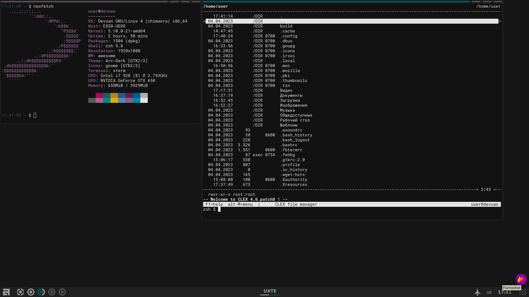Select the '.Xresources' file row

(352, 185)
